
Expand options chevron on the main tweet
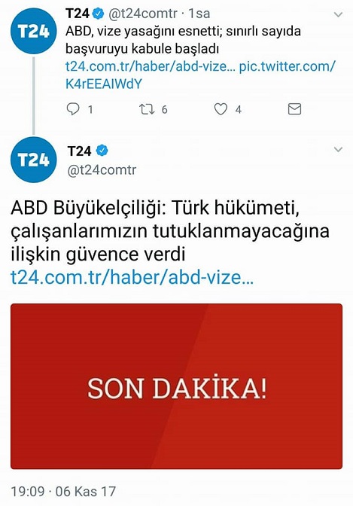tap(338, 149)
